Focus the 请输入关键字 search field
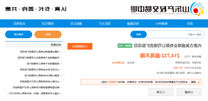Viewport: 208px width, 101px height. (x=175, y=35)
